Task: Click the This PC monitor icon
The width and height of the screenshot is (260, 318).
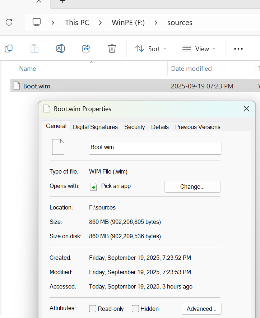Action: (36, 22)
